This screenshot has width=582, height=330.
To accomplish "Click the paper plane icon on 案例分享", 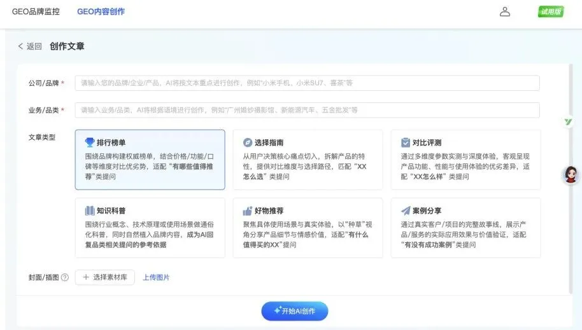I will tap(406, 210).
